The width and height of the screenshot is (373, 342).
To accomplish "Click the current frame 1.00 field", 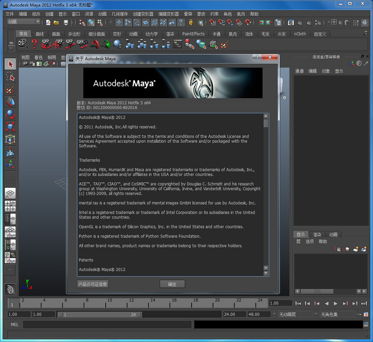I will 280,303.
